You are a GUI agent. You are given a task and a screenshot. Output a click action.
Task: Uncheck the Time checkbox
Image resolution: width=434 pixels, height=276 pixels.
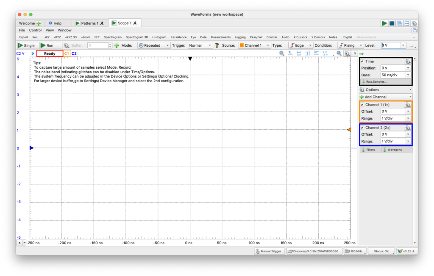[362, 61]
